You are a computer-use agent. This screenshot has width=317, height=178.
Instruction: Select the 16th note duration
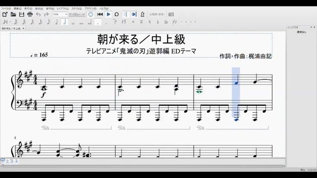40,22
